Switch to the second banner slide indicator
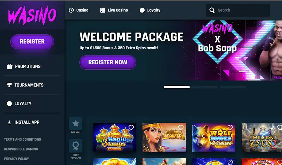Viewport: 282px width, 165px height. click(205, 87)
